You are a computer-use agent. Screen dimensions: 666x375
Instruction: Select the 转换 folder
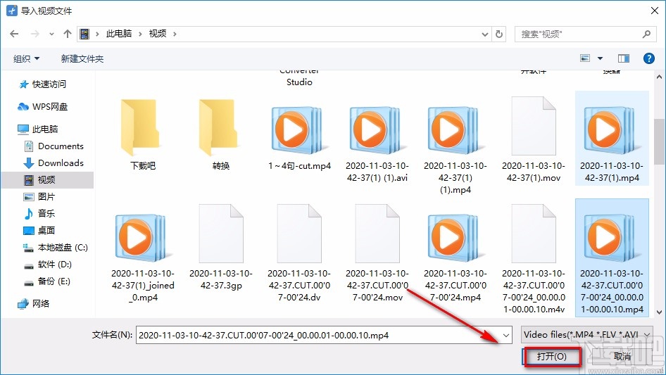point(221,134)
